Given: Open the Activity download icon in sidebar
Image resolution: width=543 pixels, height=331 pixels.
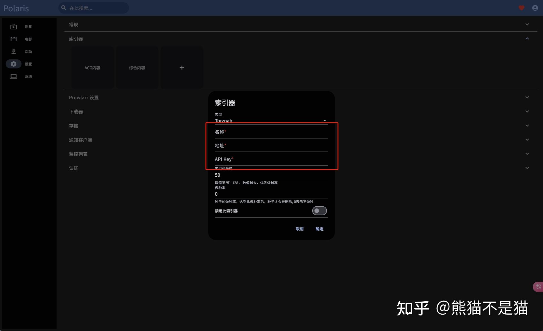Looking at the screenshot, I should 14,51.
